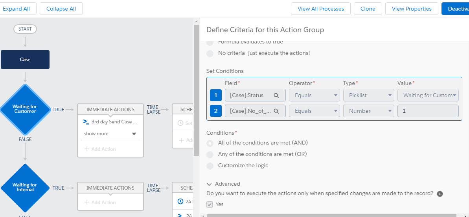Select the Waiting for Customer diamond node
The height and width of the screenshot is (217, 469).
click(25, 109)
